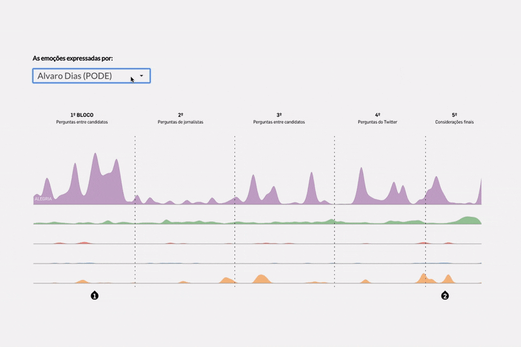Click the 4º block heading

(x=378, y=115)
